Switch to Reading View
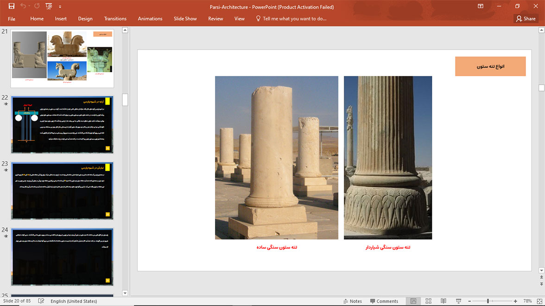 point(444,301)
